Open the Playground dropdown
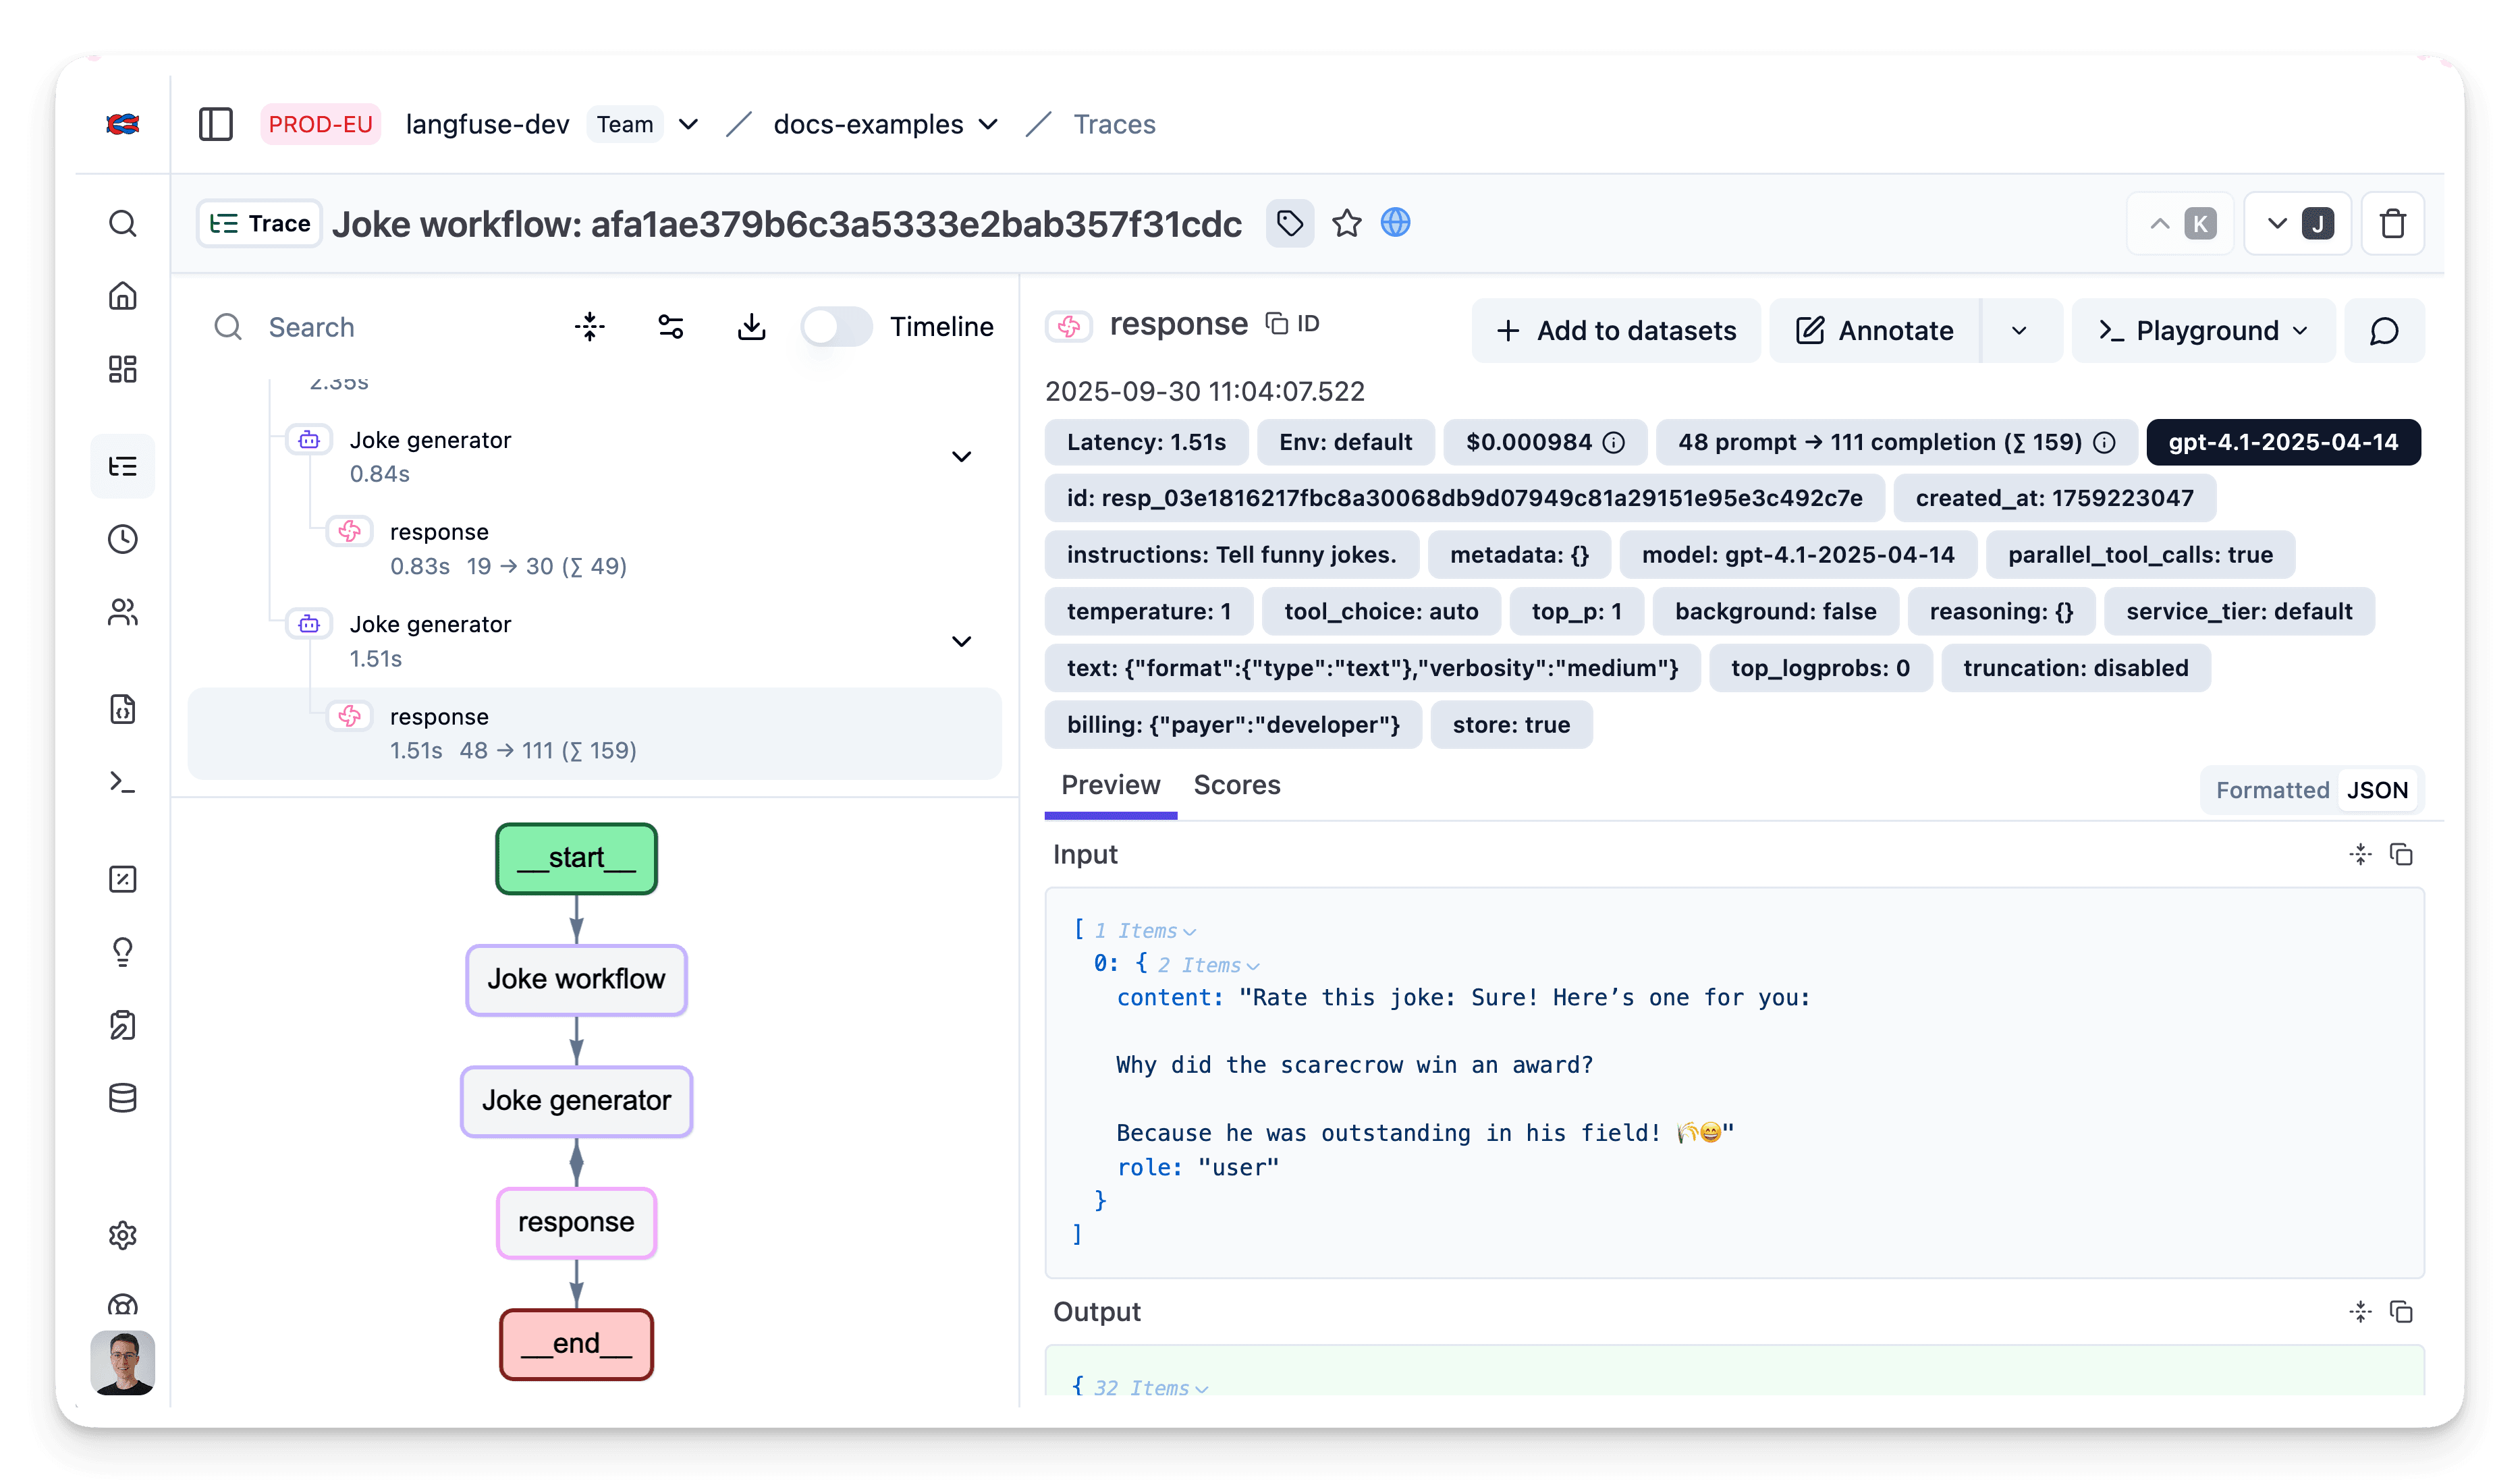This screenshot has height=1483, width=2520. tap(2201, 330)
